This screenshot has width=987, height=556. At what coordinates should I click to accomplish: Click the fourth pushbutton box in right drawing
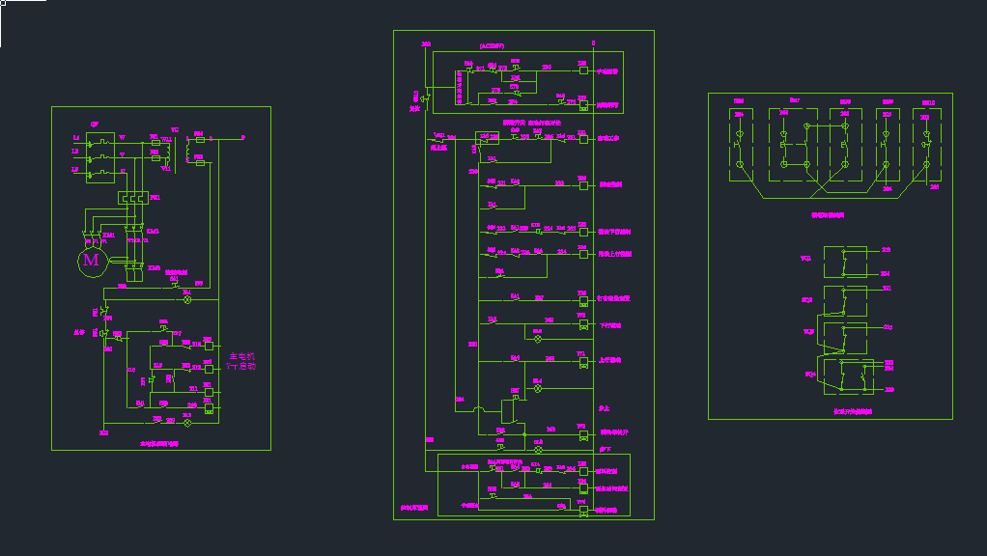[888, 145]
